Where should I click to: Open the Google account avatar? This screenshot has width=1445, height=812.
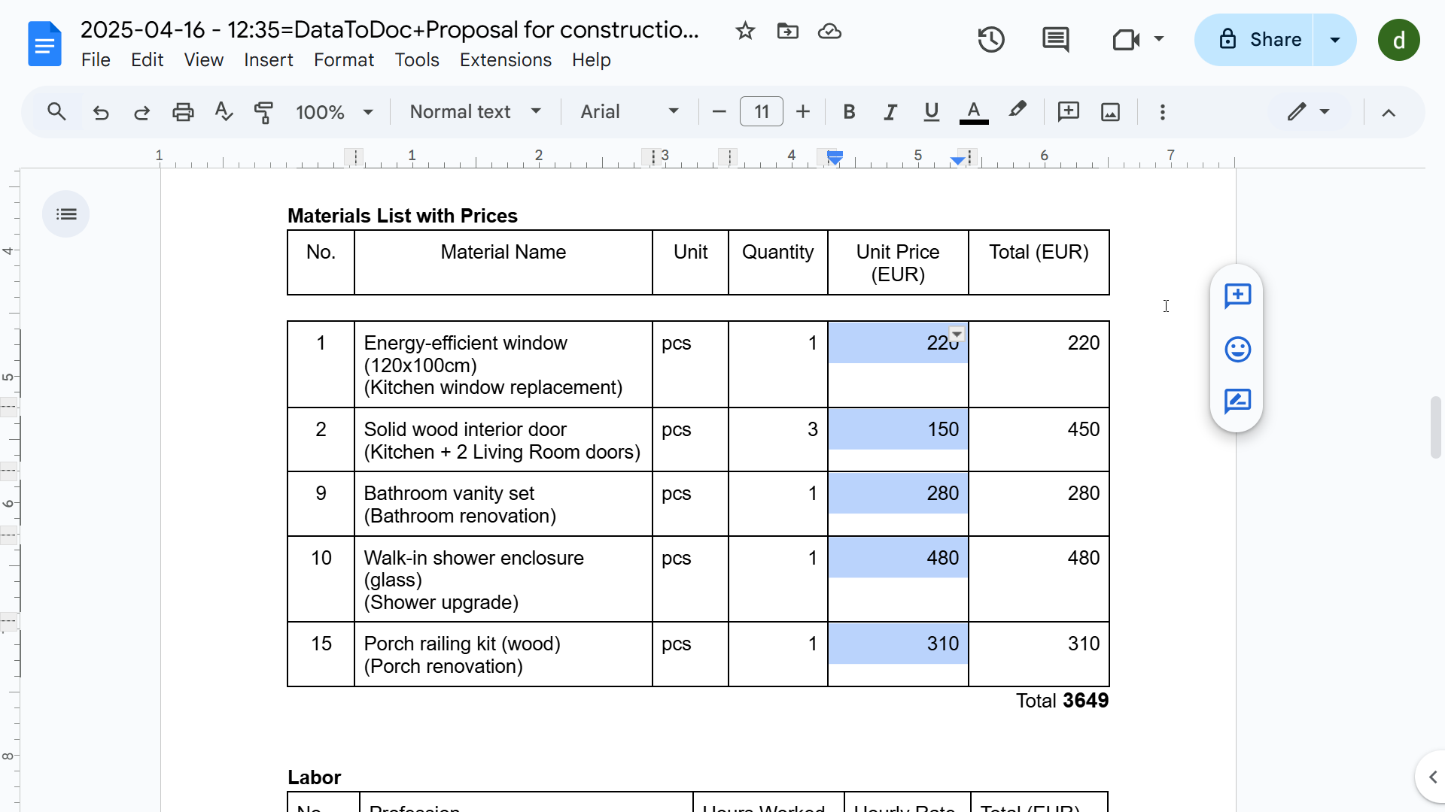click(1399, 40)
